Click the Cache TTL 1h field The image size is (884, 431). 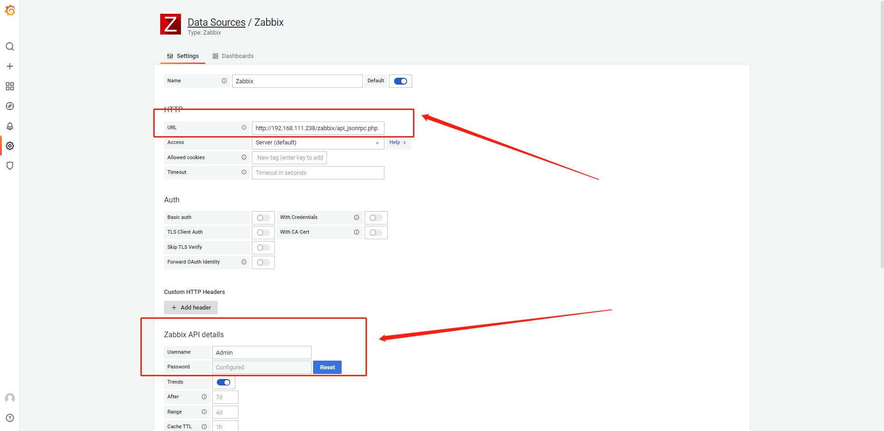[x=225, y=426]
